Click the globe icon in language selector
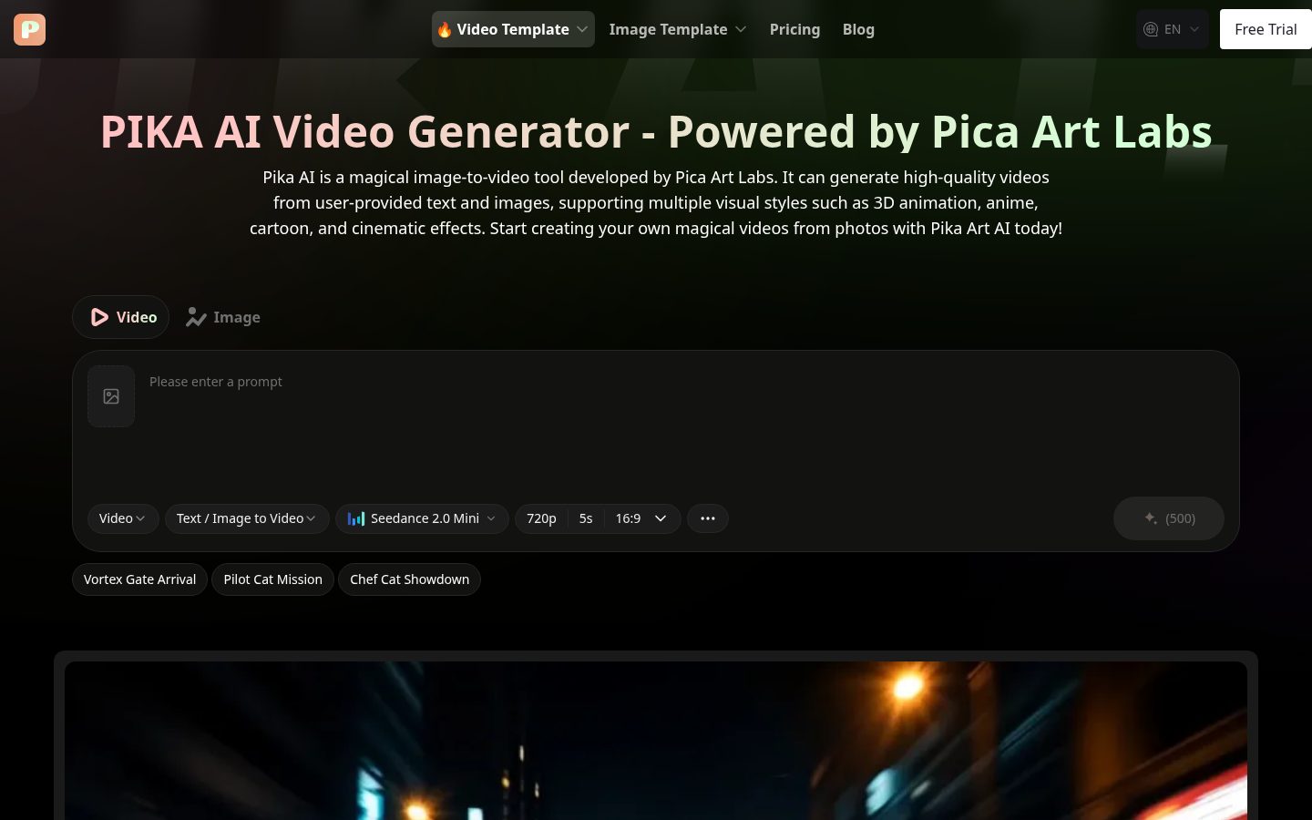Viewport: 1312px width, 820px height. (1151, 29)
